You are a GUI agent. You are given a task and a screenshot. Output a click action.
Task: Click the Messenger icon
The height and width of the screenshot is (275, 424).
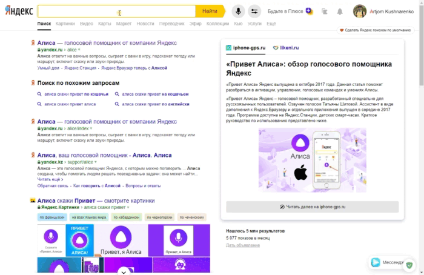point(376,262)
